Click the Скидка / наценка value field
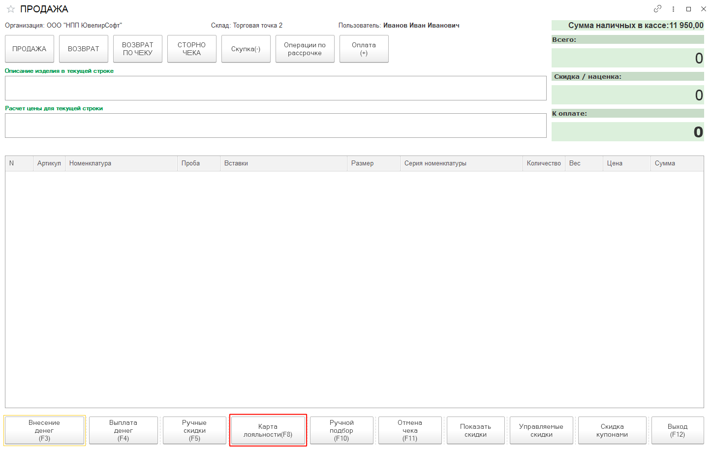 628,95
